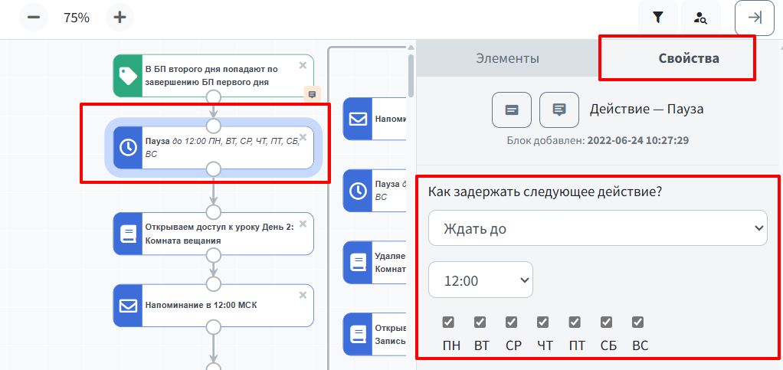Image resolution: width=783 pixels, height=370 pixels.
Task: Click the 75% zoom level value
Action: (x=77, y=18)
